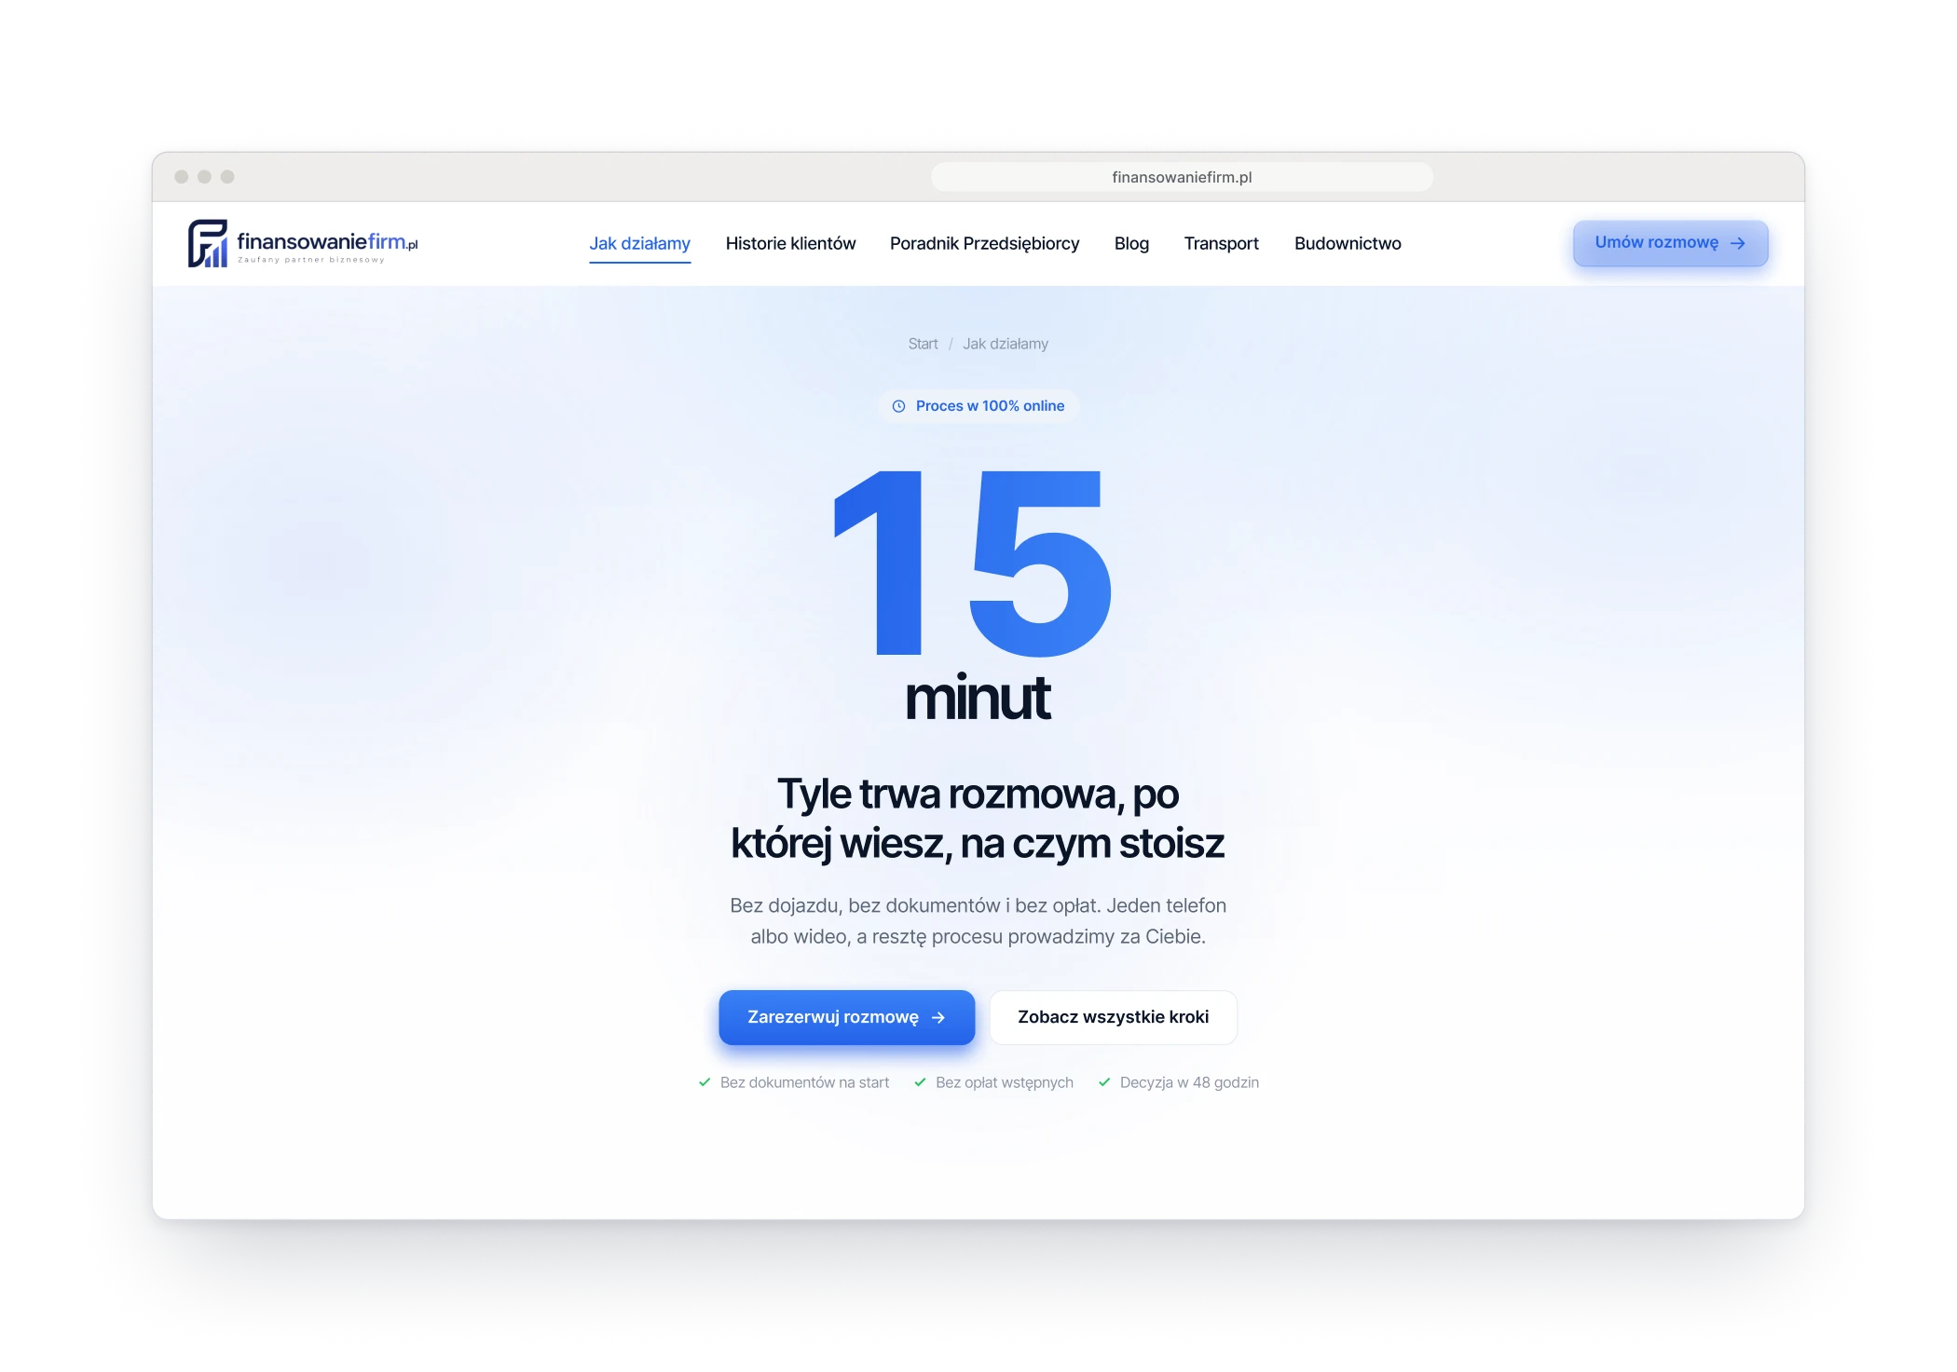Open Poradnik Przedsiębiorcy menu item

(x=984, y=244)
